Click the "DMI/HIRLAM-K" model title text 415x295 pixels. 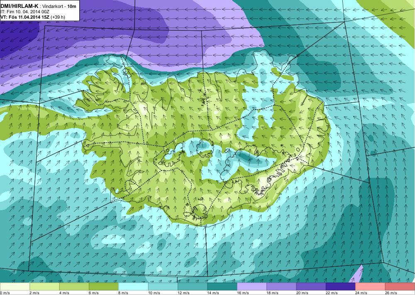coord(20,6)
